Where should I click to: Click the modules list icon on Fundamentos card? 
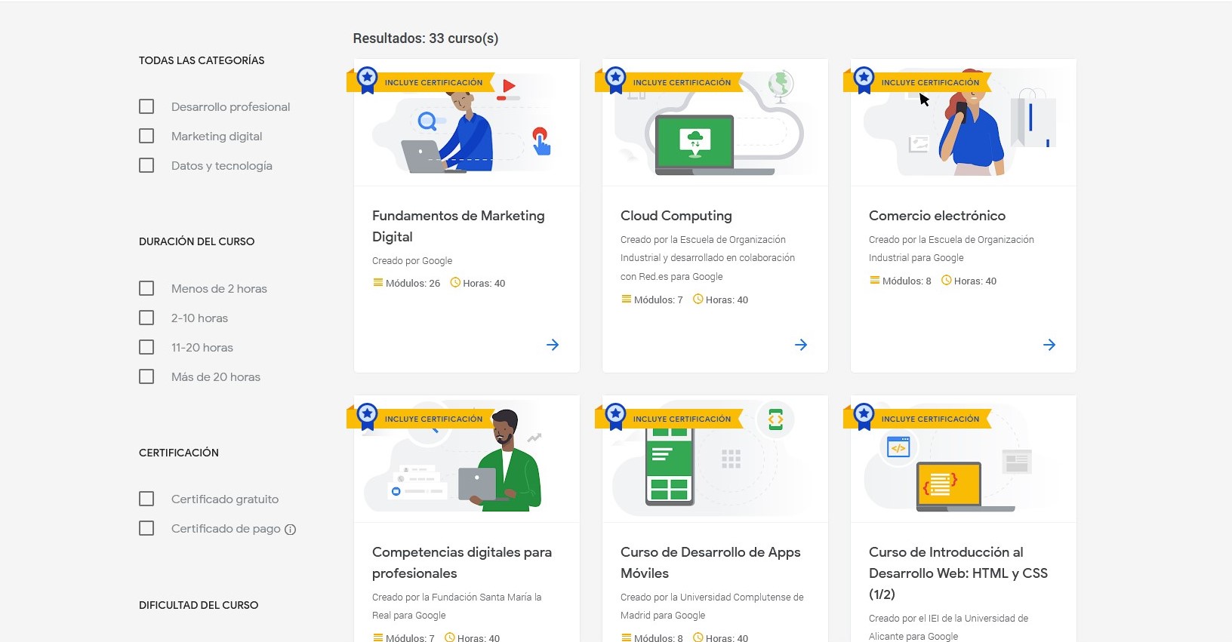[x=377, y=283]
